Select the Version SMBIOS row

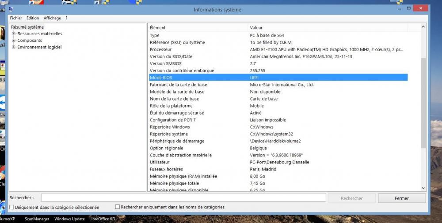[x=278, y=63]
